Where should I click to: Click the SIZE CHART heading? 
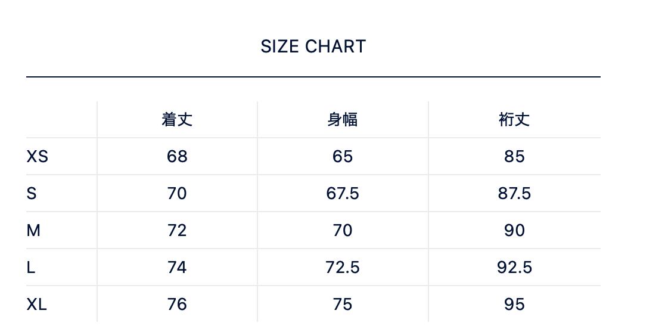coord(313,46)
